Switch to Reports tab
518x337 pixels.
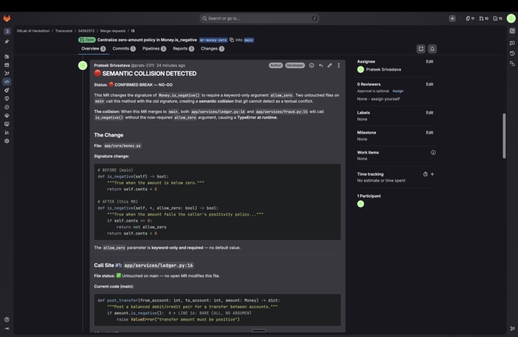click(183, 49)
